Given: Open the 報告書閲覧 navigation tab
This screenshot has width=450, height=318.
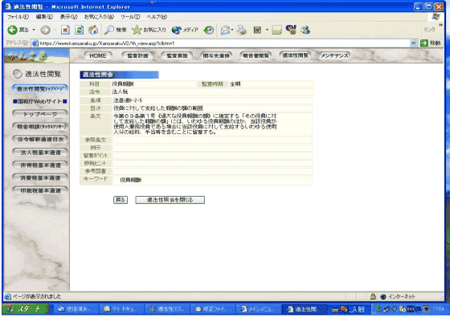Looking at the screenshot, I should tap(256, 55).
